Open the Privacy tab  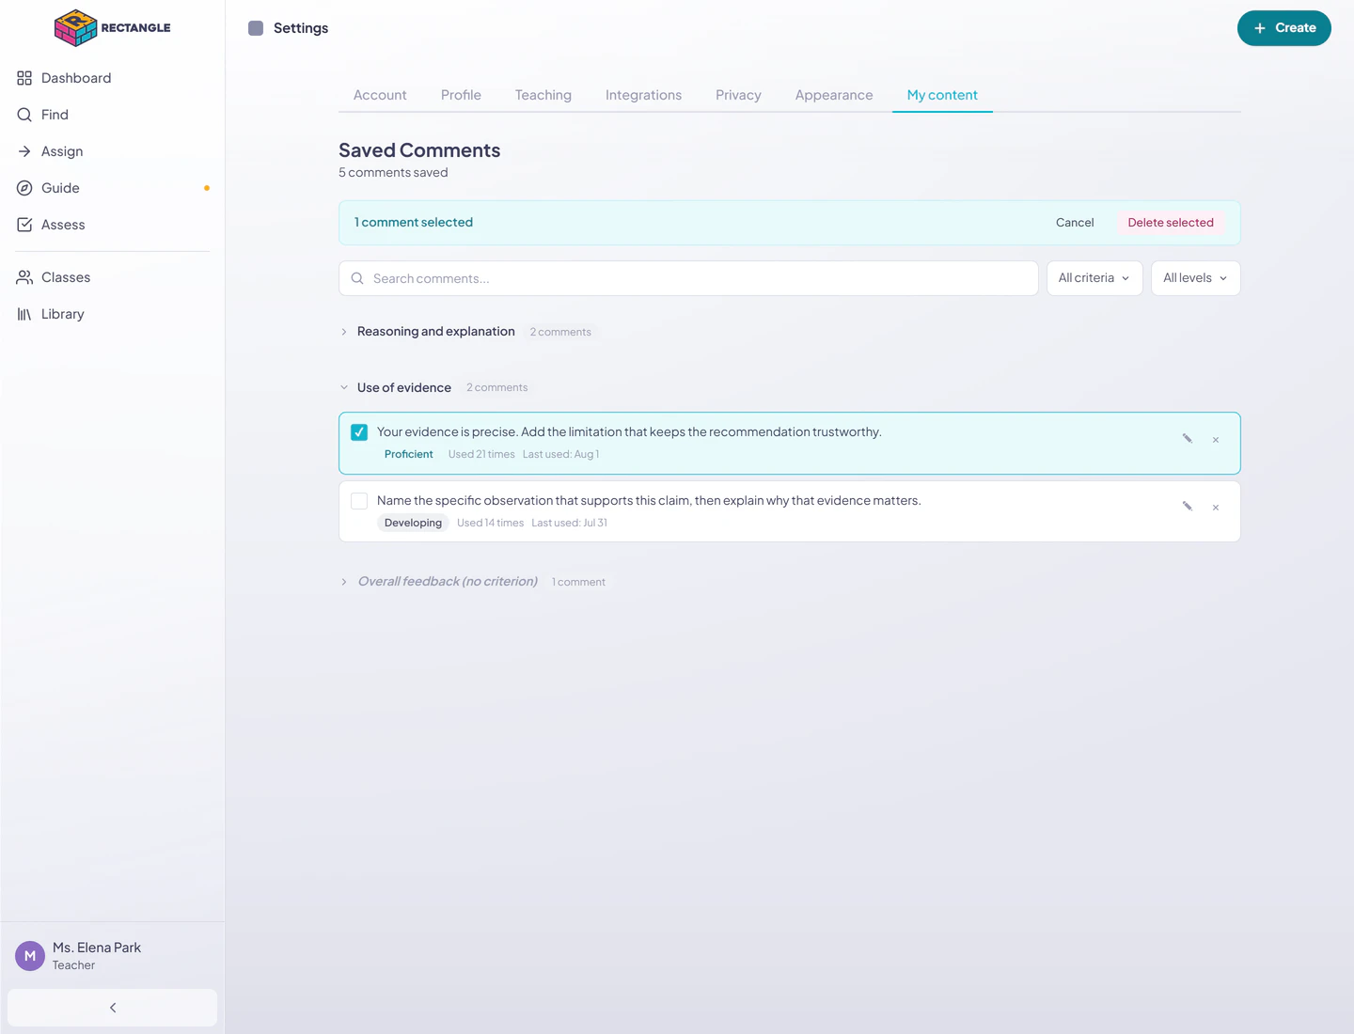coord(738,95)
